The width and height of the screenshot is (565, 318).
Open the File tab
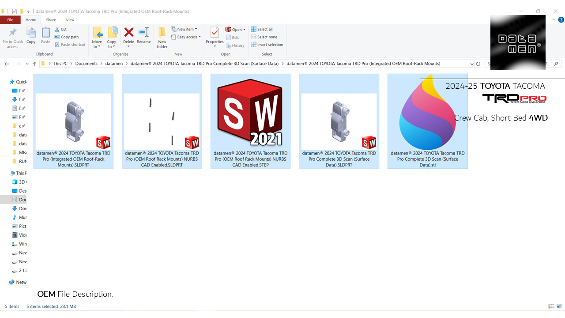coord(10,20)
